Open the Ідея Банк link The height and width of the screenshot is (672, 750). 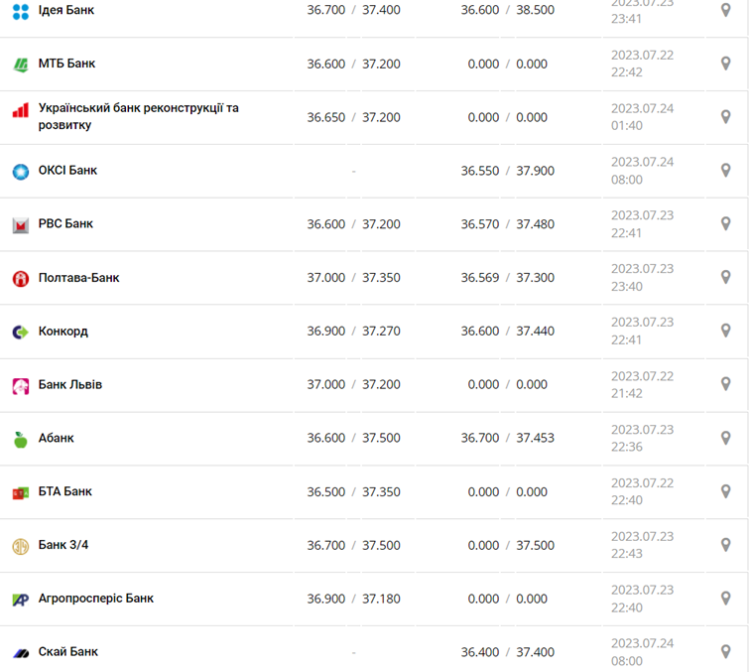66,10
